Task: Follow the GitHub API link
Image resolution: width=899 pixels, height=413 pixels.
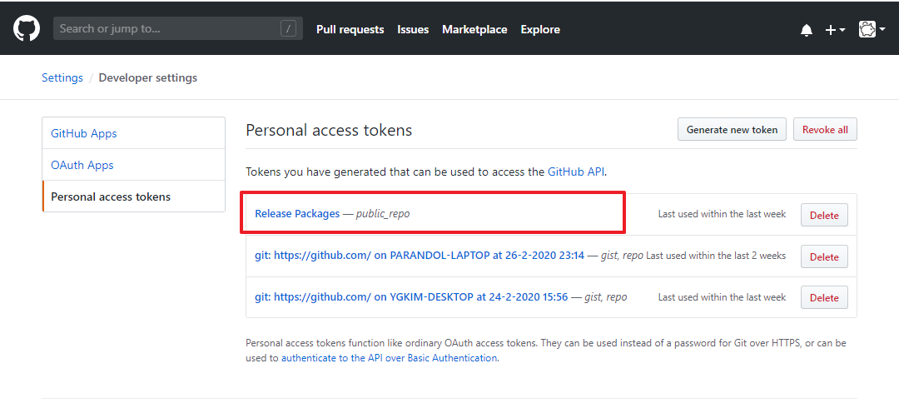Action: (x=576, y=171)
